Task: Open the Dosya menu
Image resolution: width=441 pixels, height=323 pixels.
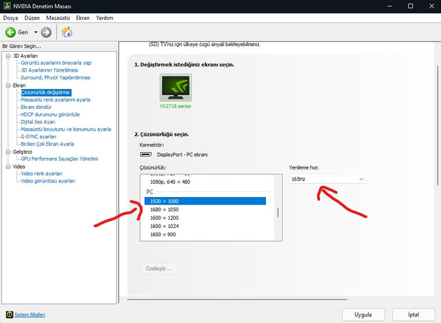Action: coord(11,18)
